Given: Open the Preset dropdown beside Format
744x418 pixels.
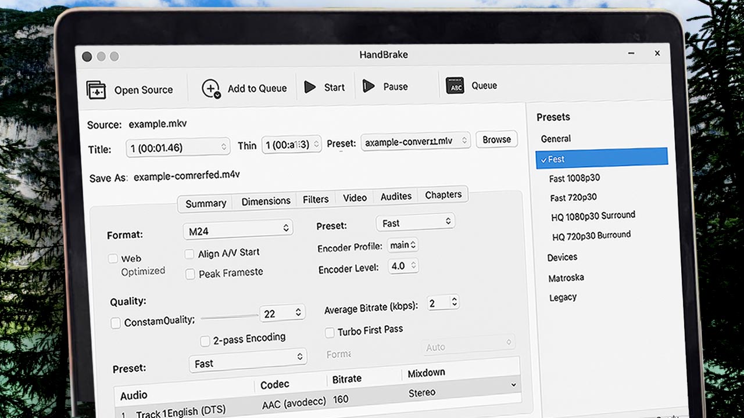Looking at the screenshot, I should point(416,222).
